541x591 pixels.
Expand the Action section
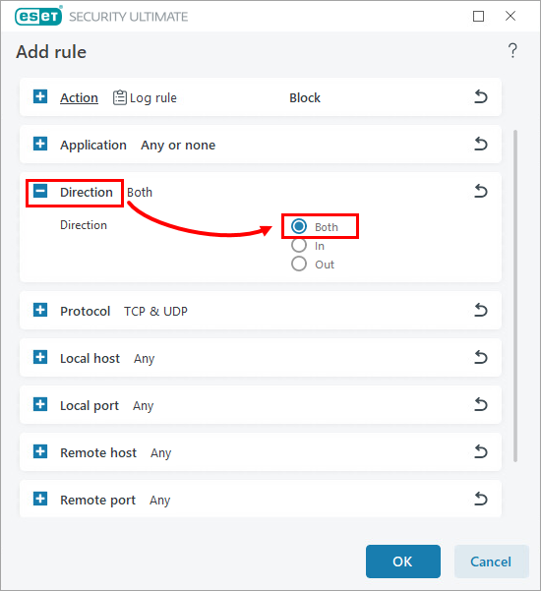(x=40, y=96)
